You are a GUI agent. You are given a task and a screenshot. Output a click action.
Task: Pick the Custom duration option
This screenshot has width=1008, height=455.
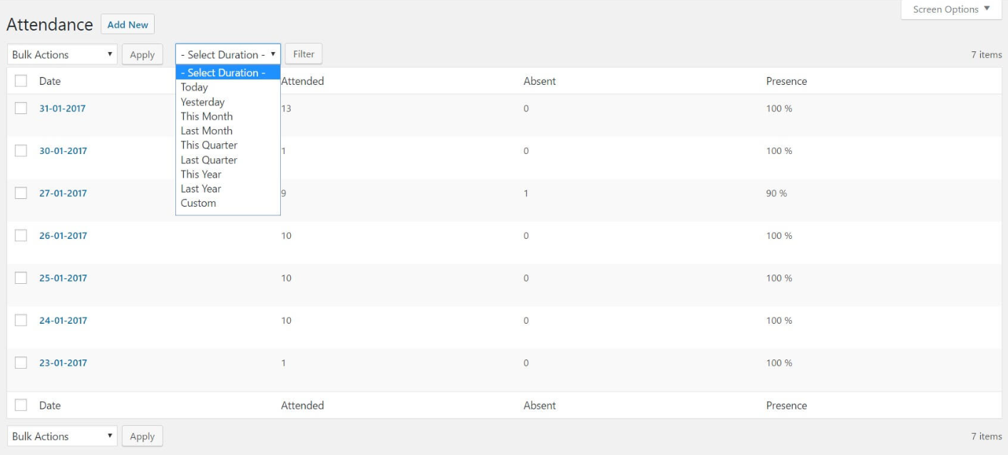coord(198,203)
